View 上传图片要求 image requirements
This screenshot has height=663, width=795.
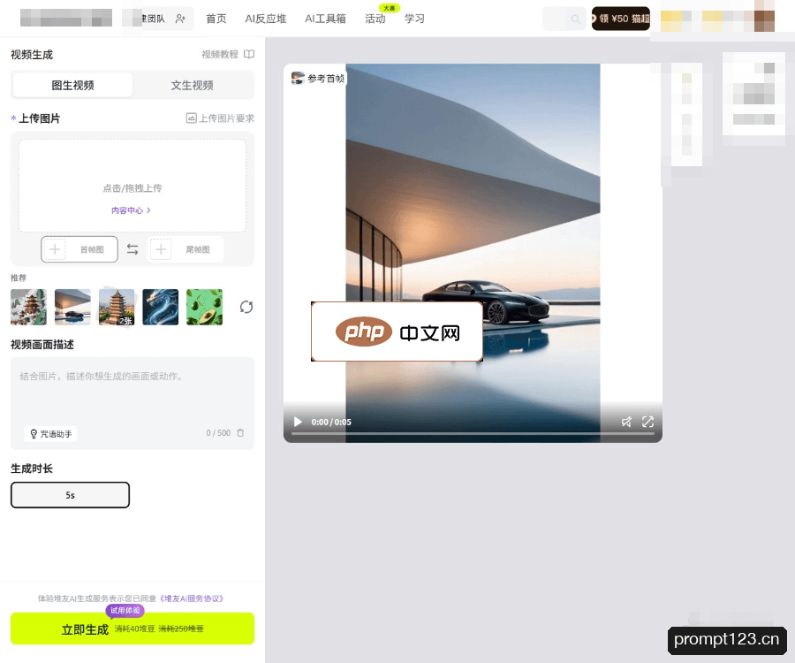click(220, 118)
